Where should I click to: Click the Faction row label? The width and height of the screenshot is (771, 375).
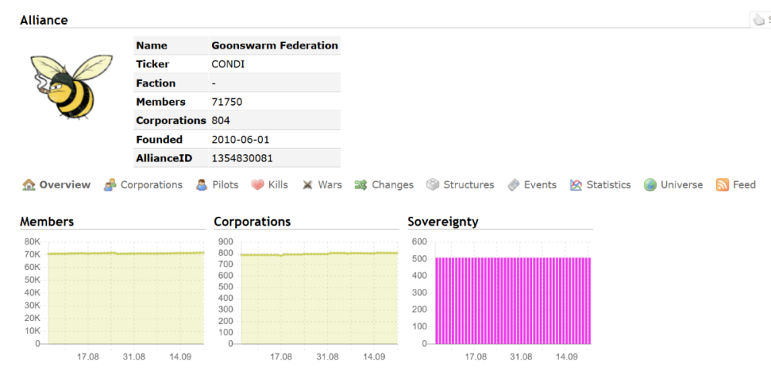point(156,83)
